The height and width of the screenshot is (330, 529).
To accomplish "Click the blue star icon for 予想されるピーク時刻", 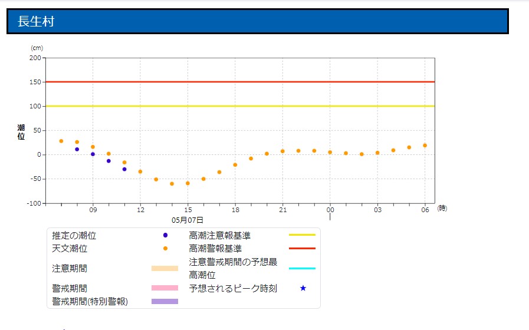I will click(x=303, y=288).
